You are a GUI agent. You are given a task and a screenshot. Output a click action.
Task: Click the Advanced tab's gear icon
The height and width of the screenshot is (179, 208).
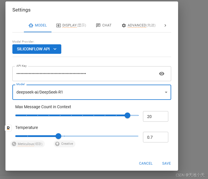click(124, 25)
